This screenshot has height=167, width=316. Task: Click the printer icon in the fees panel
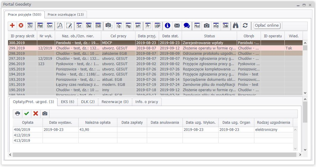(18, 113)
